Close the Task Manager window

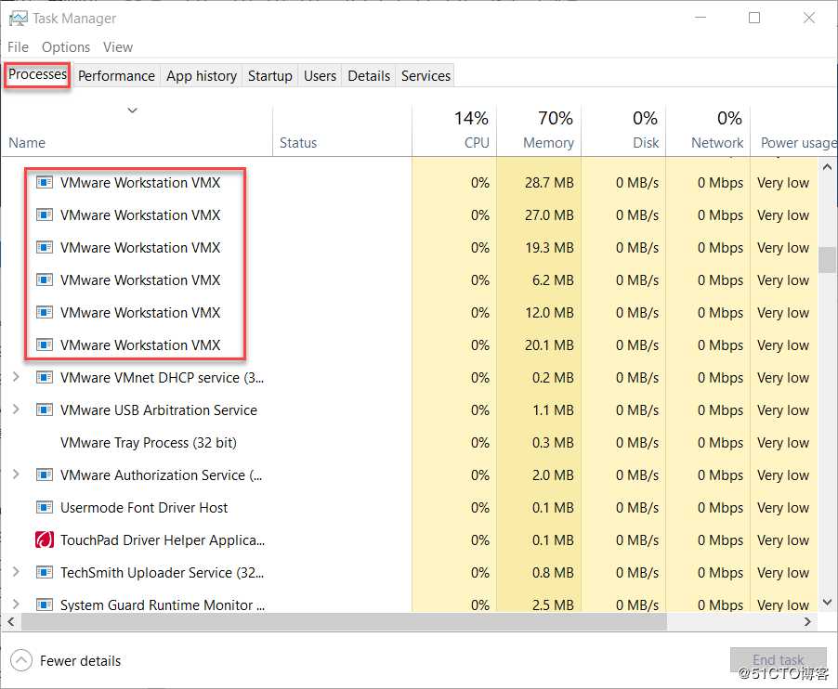click(x=809, y=18)
